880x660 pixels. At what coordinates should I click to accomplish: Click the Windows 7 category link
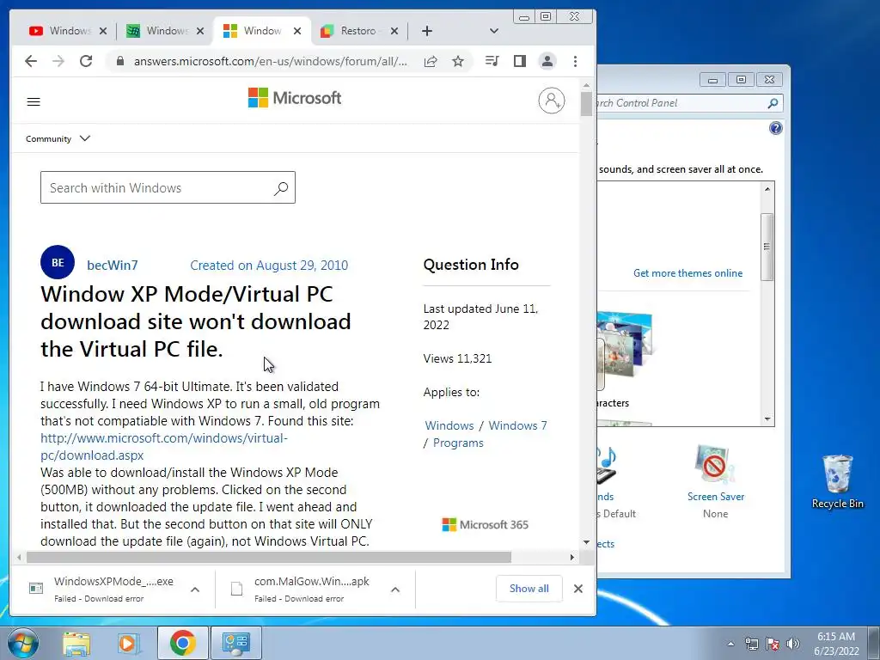[517, 425]
